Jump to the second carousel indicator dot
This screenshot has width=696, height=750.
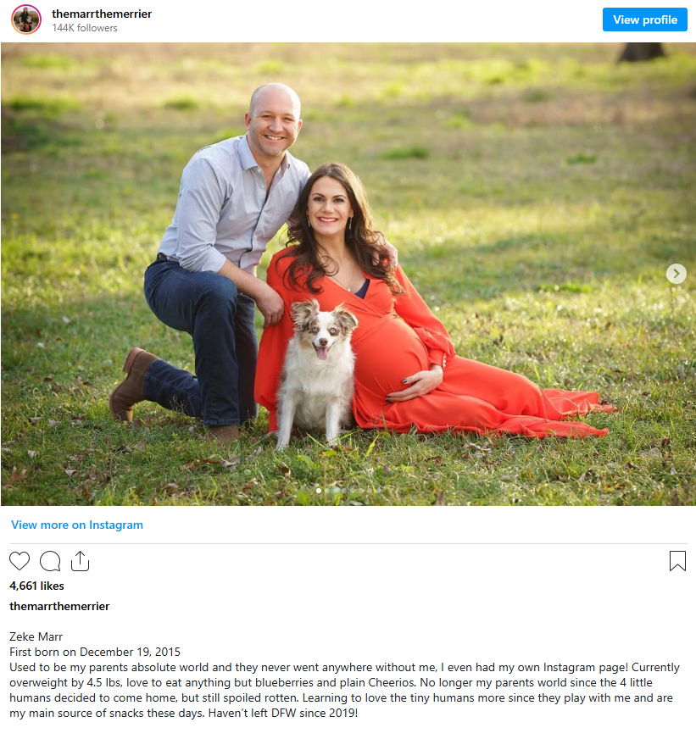click(x=327, y=491)
